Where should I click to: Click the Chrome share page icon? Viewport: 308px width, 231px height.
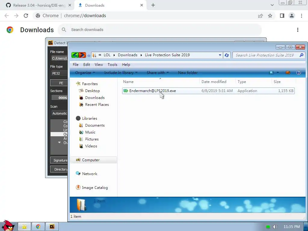(260, 16)
